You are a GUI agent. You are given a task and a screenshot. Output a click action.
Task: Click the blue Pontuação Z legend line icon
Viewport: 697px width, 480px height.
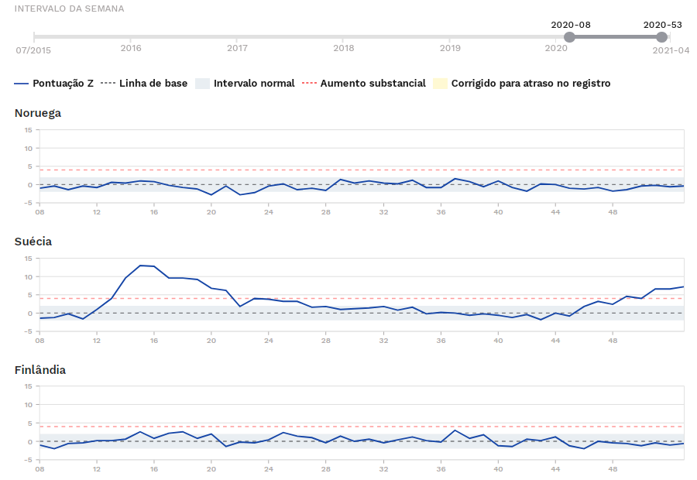[x=22, y=84]
